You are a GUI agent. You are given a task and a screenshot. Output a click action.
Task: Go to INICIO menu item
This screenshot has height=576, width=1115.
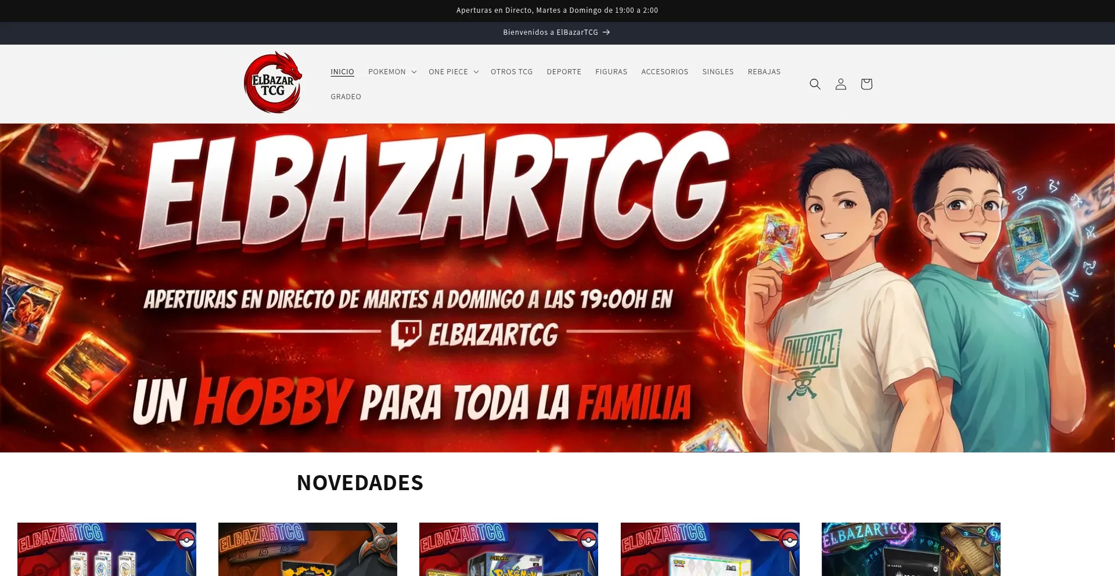342,72
